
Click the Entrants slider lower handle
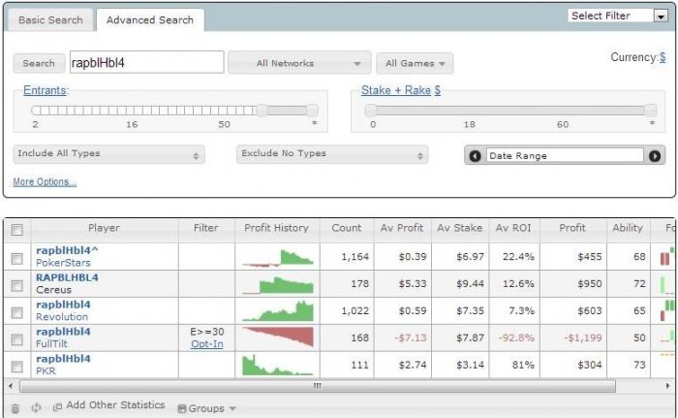[x=262, y=111]
